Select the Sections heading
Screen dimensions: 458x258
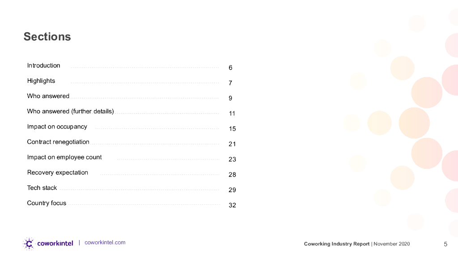tap(47, 37)
